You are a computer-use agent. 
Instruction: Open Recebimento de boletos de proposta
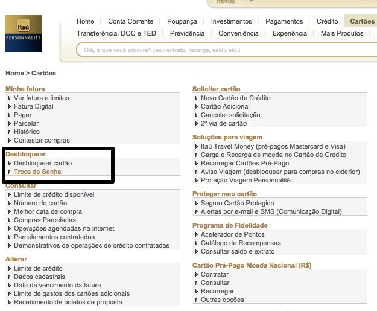tap(68, 302)
